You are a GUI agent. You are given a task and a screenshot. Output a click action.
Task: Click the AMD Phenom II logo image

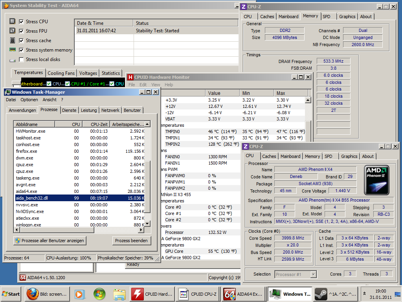click(x=376, y=180)
